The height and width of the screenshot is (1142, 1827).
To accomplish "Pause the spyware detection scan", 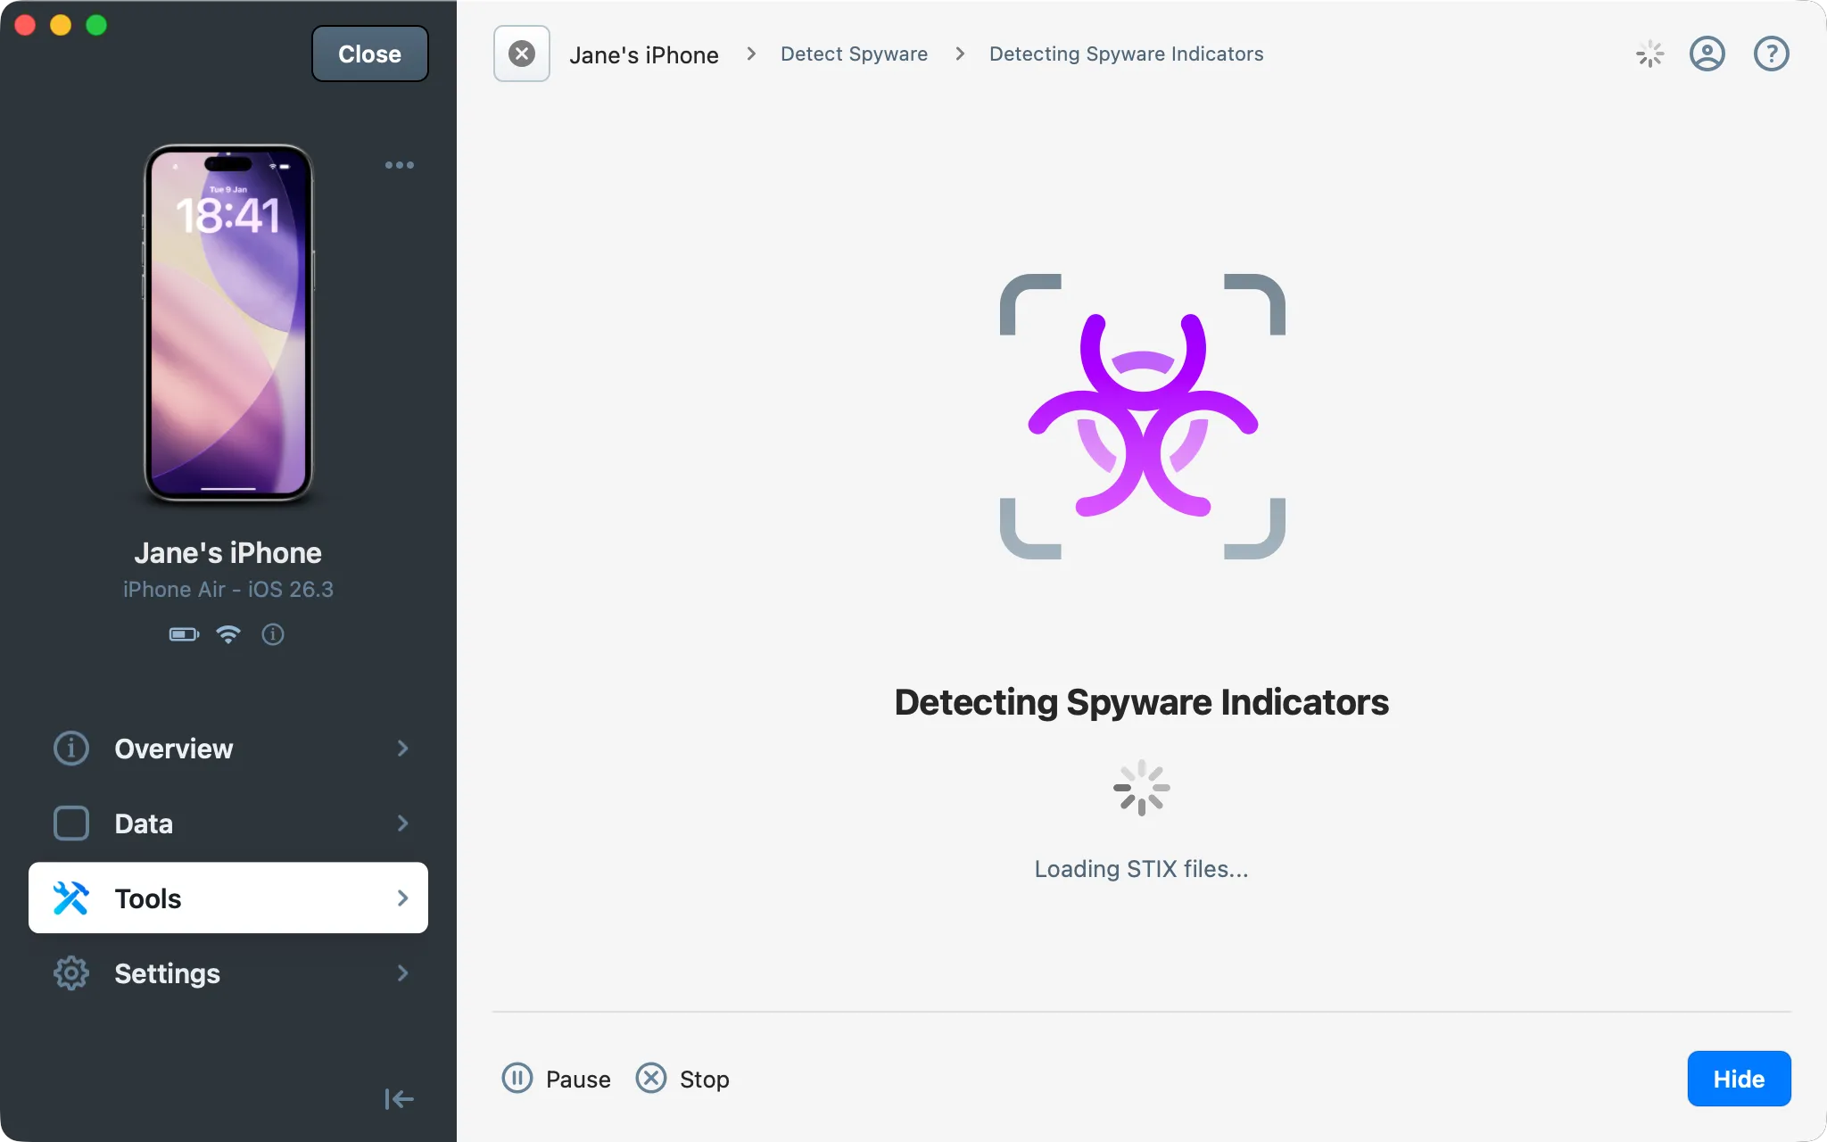I will [555, 1079].
